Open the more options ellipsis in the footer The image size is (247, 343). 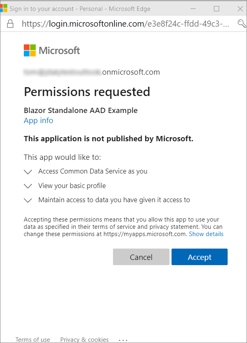tap(123, 339)
